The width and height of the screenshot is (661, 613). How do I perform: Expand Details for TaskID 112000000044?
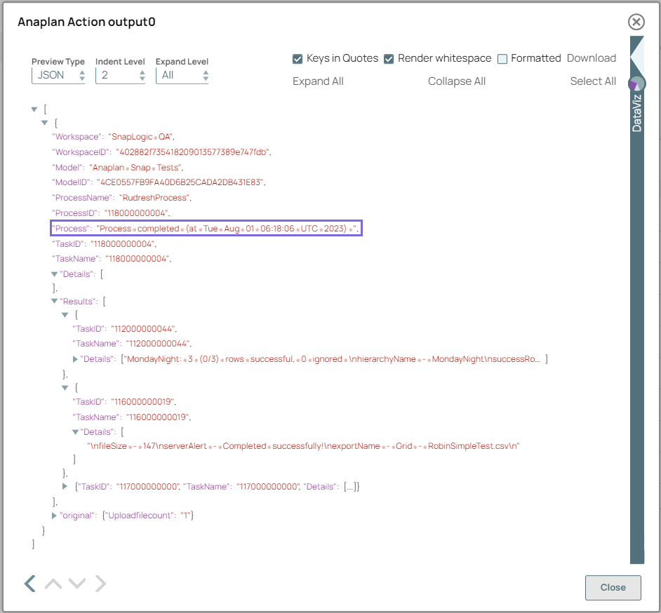click(x=74, y=359)
